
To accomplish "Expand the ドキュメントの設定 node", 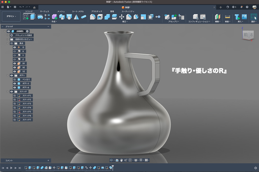I will [8, 35].
